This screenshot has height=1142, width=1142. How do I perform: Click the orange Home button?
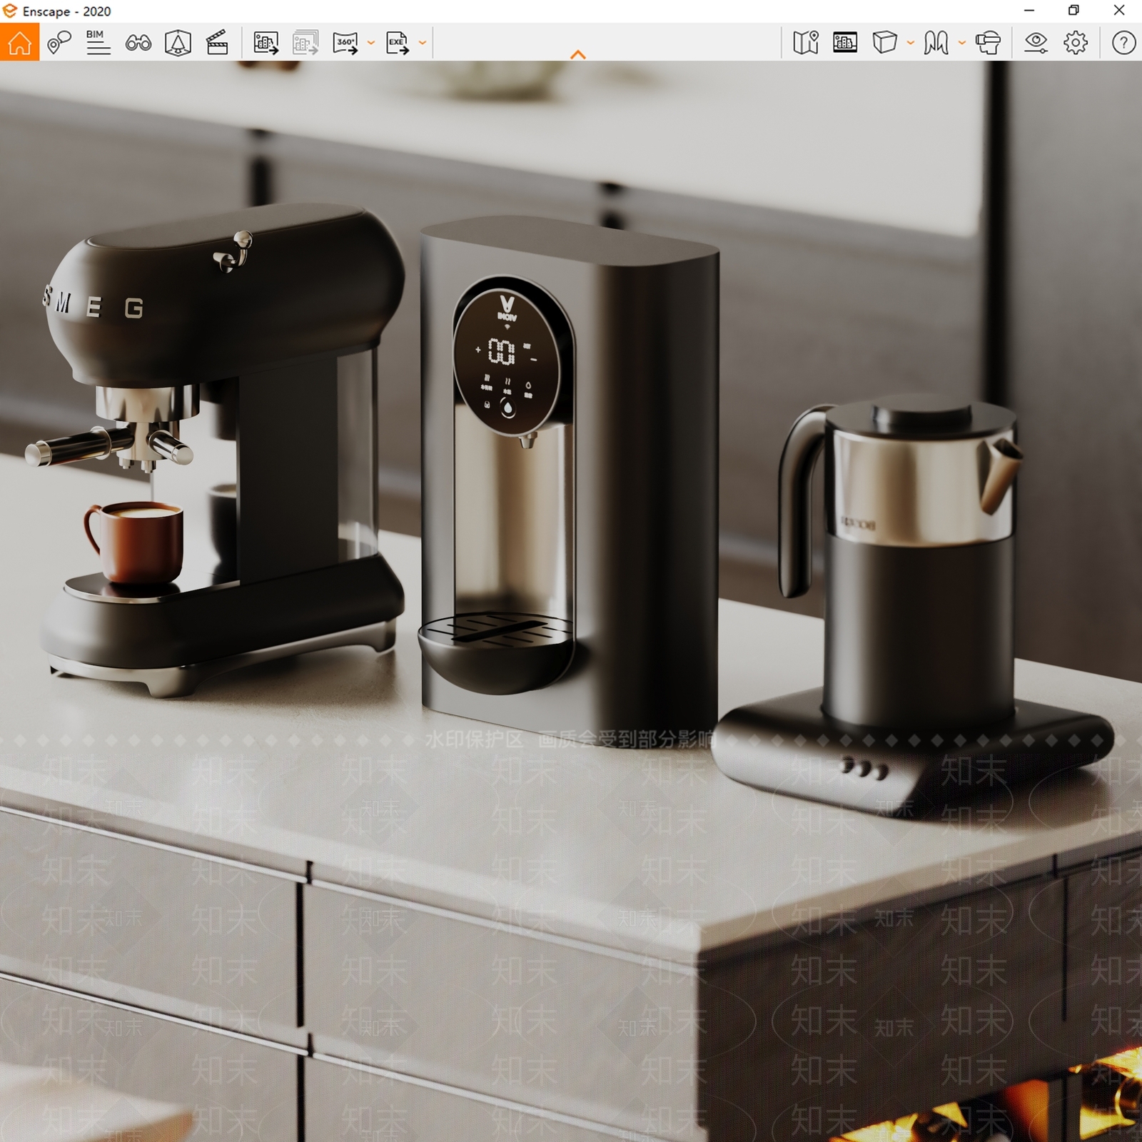click(x=19, y=42)
